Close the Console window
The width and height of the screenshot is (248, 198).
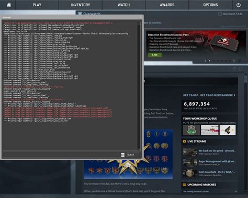click(140, 17)
